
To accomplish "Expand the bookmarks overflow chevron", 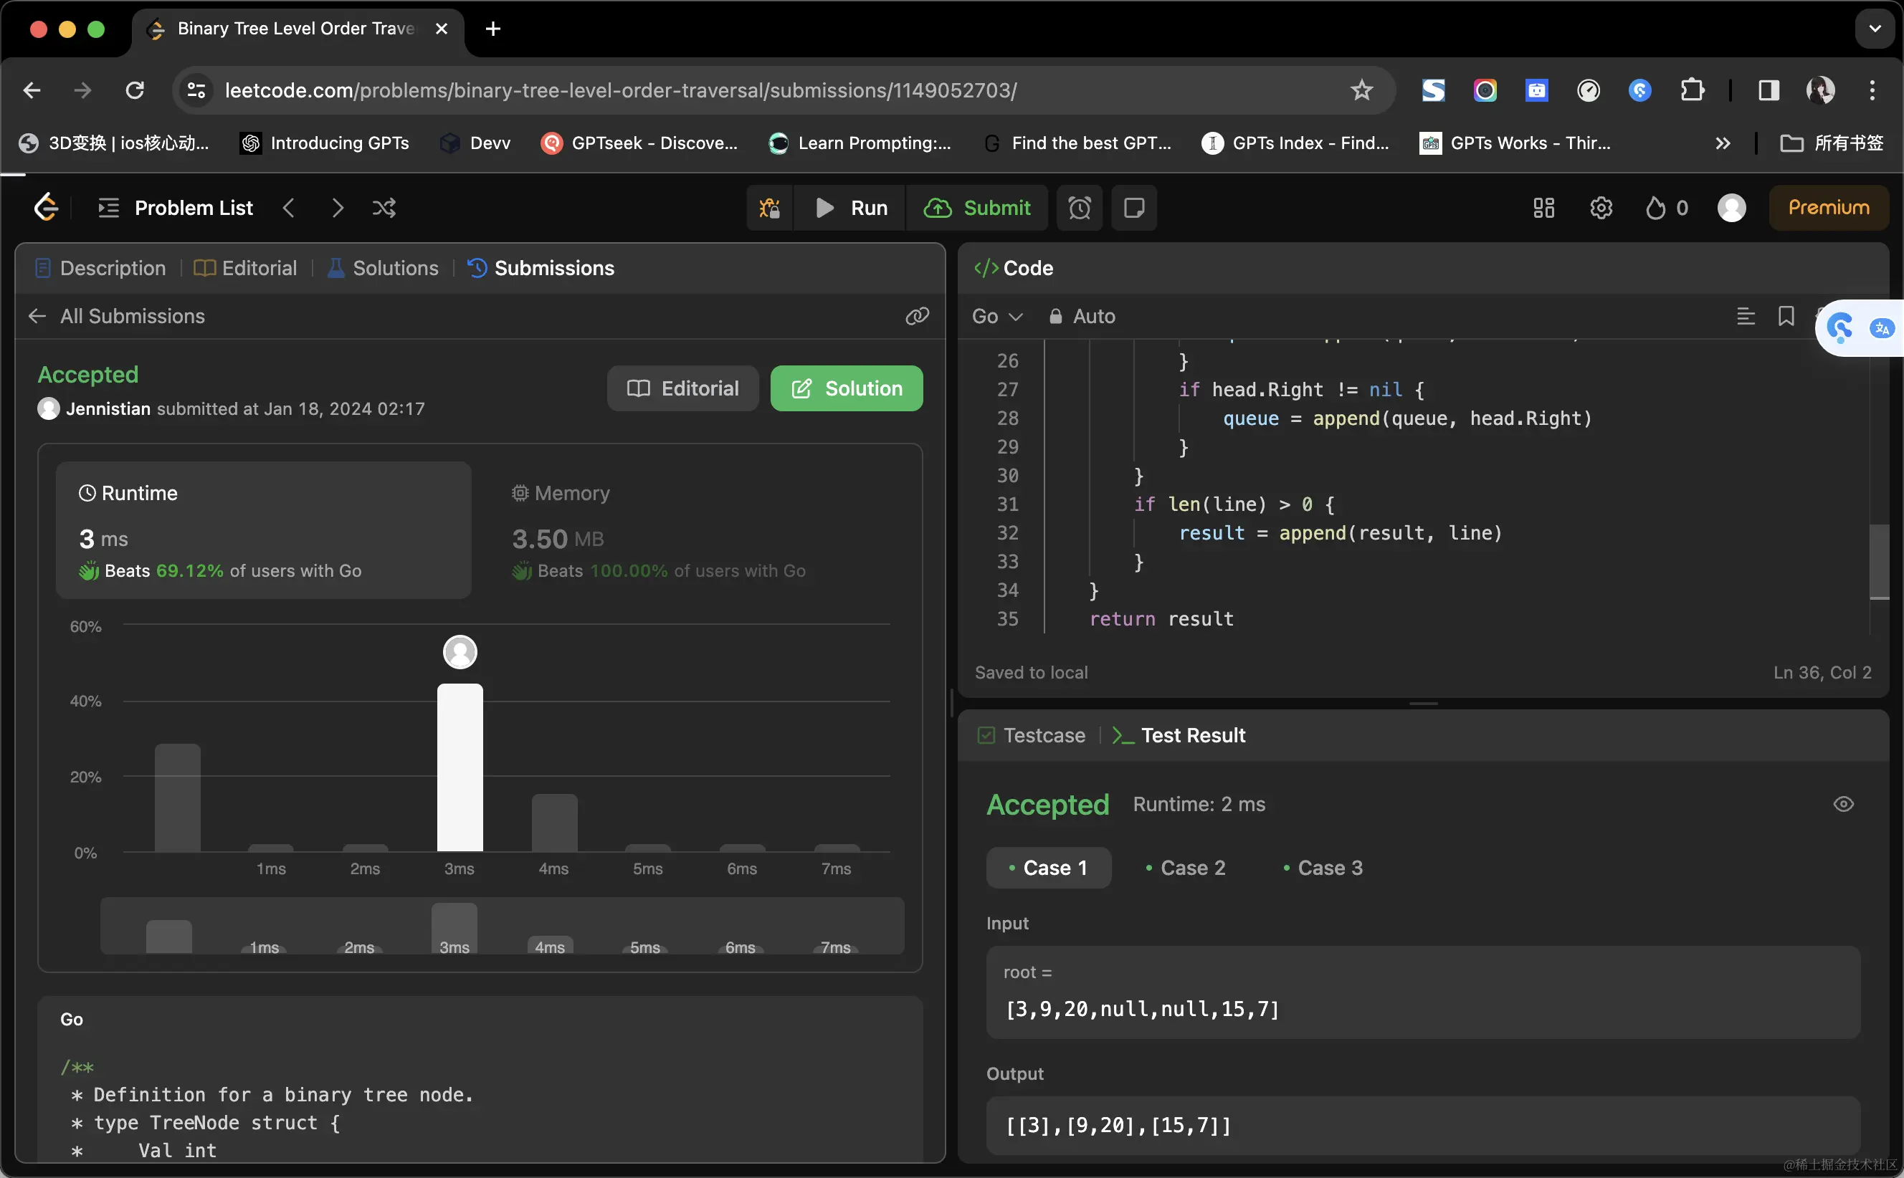I will [x=1723, y=143].
